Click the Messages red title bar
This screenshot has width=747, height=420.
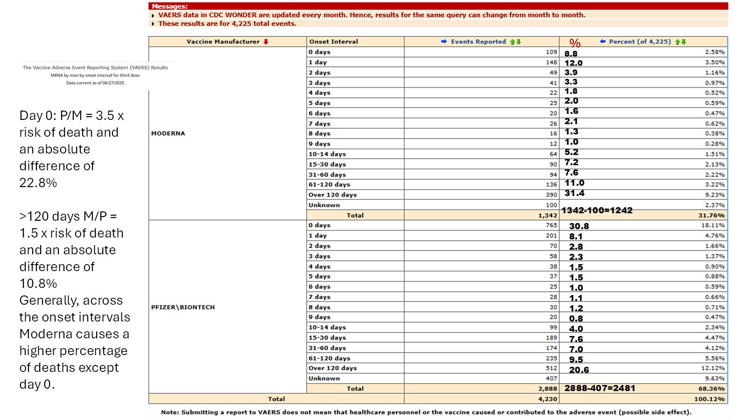click(x=438, y=6)
